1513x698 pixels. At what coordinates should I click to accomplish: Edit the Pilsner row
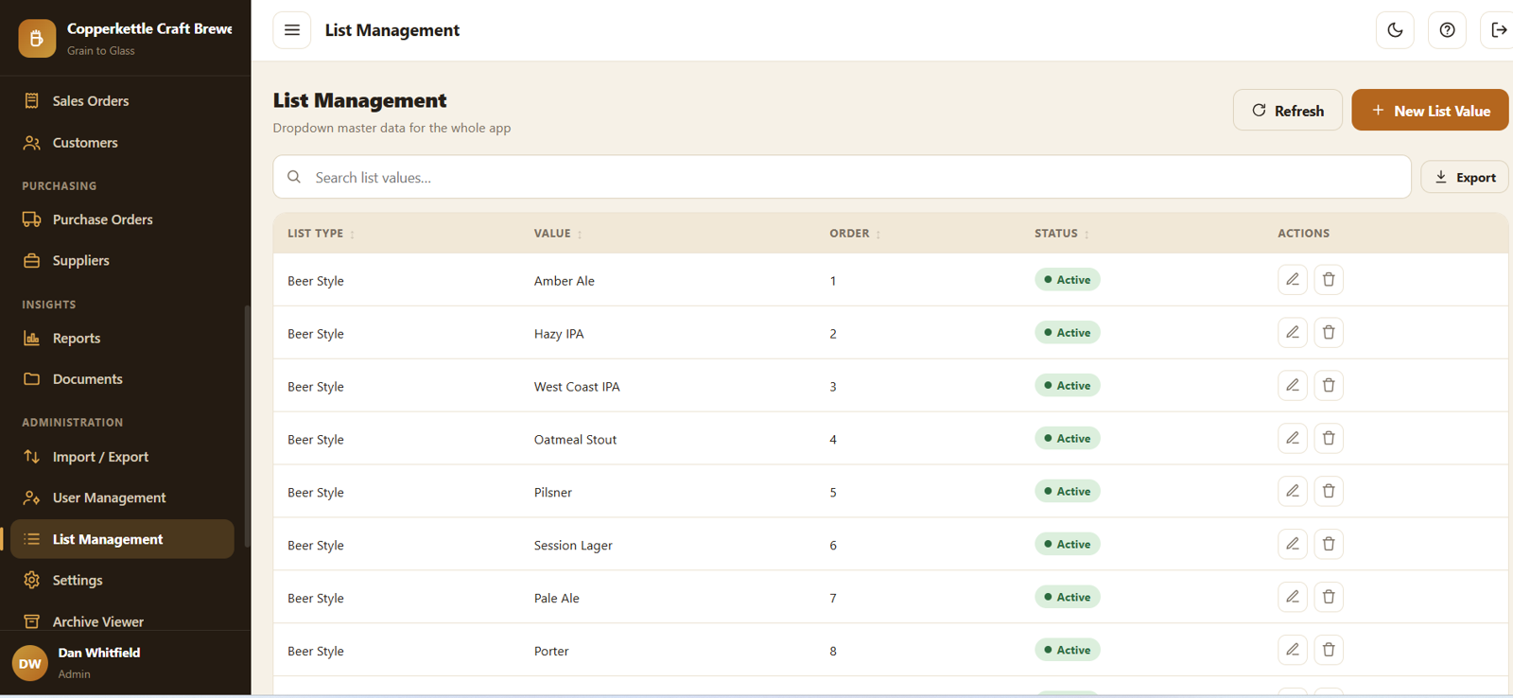(x=1292, y=492)
